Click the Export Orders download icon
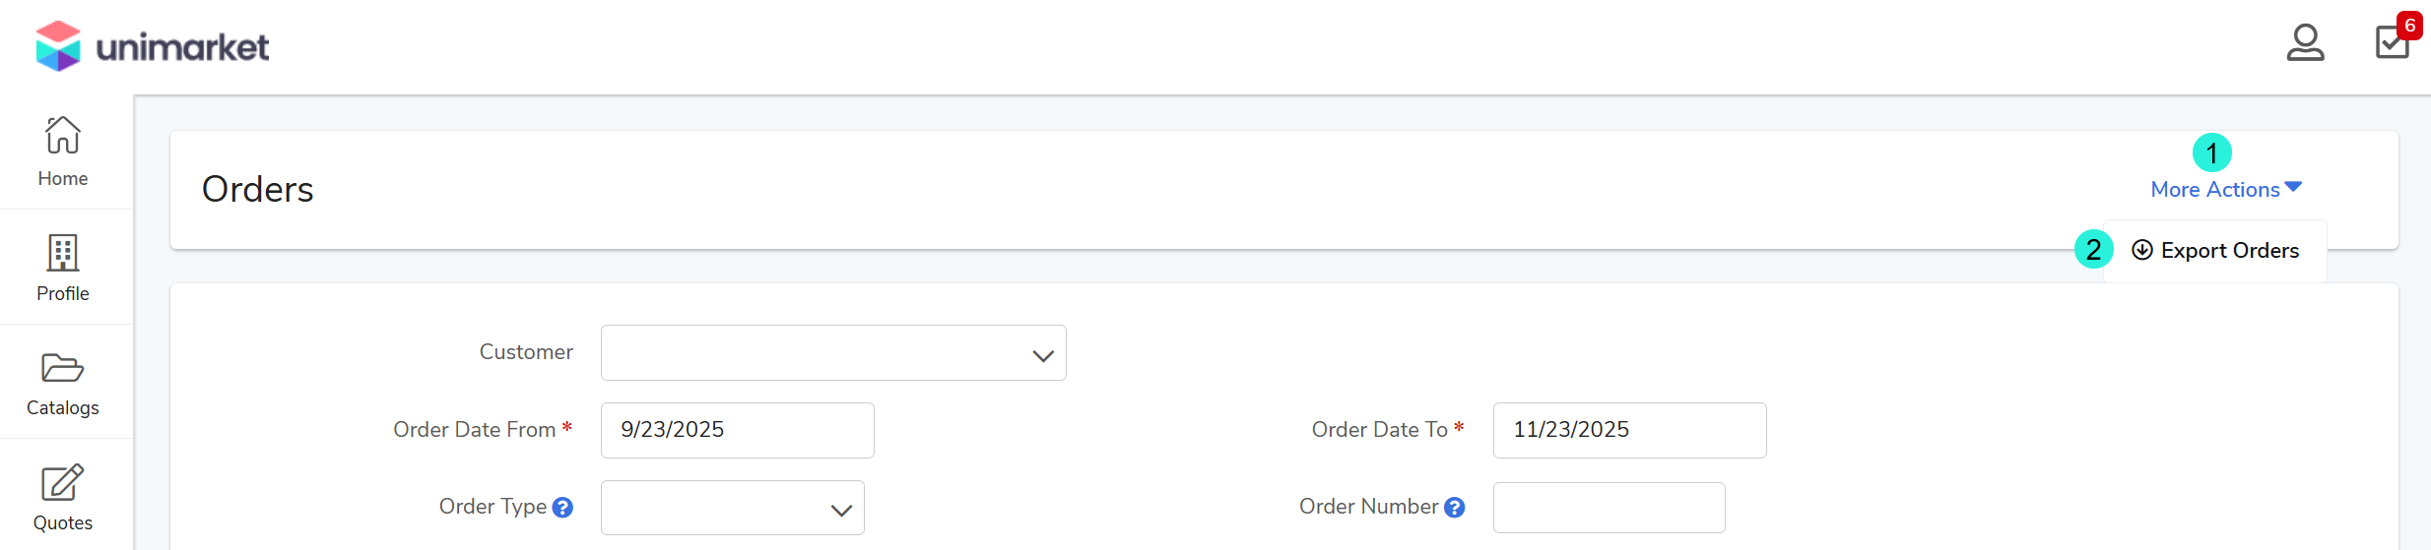 pyautogui.click(x=2141, y=250)
